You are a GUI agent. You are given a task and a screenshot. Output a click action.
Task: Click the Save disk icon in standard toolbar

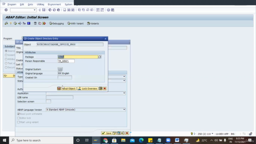tap(44, 10)
